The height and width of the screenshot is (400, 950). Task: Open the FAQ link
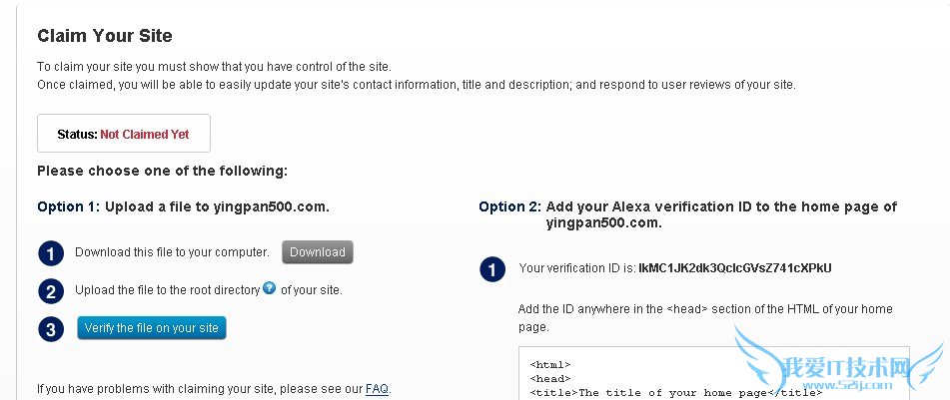click(x=377, y=388)
